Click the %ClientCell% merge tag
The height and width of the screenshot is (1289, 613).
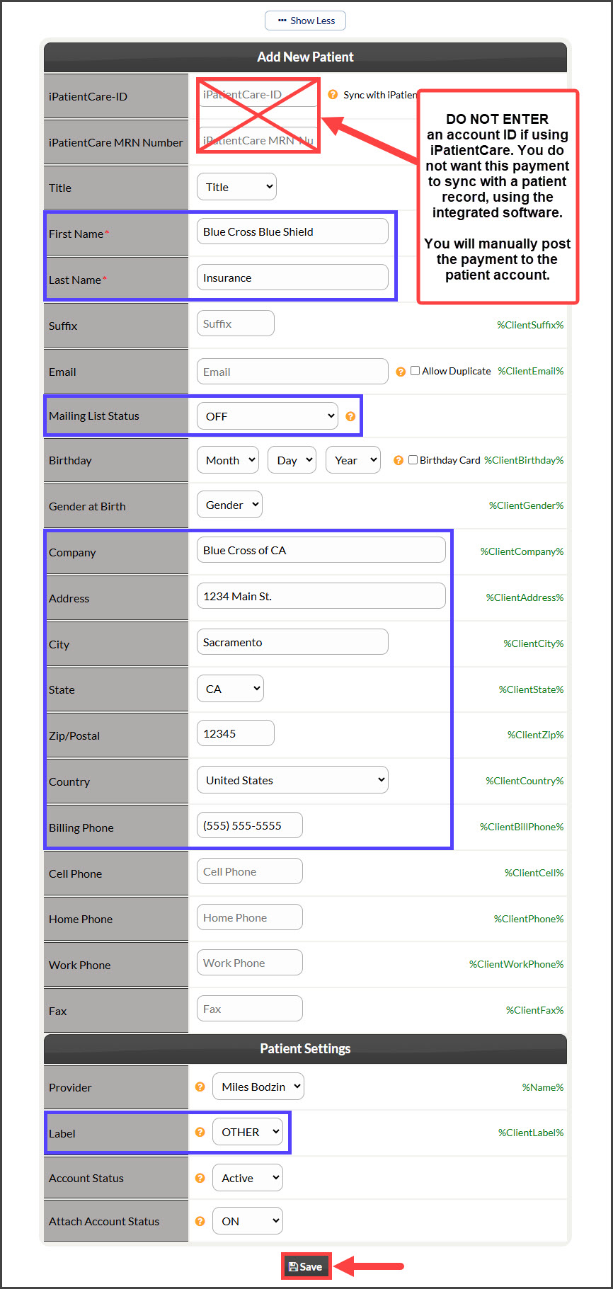(x=534, y=873)
